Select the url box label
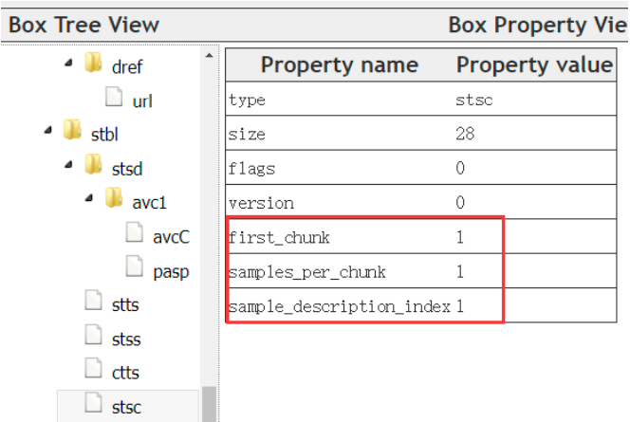 point(142,101)
